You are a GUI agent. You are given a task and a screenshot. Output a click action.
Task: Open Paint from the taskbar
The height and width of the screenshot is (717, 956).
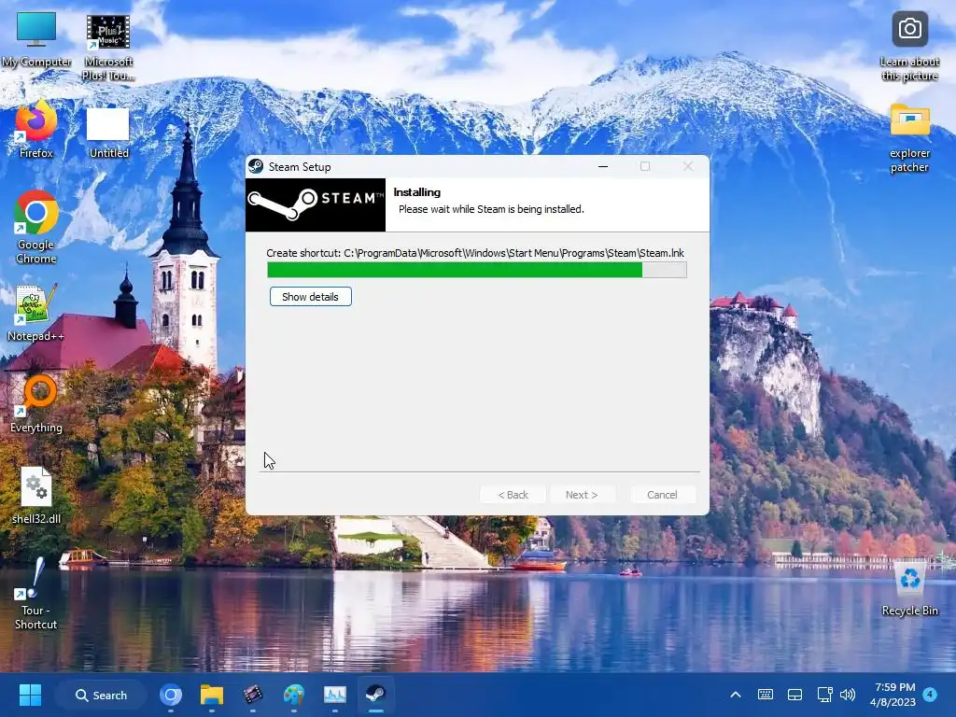click(x=294, y=695)
